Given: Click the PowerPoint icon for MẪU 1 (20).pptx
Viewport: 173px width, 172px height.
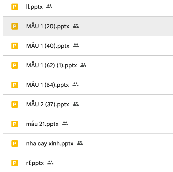Looking at the screenshot, I should point(14,26).
